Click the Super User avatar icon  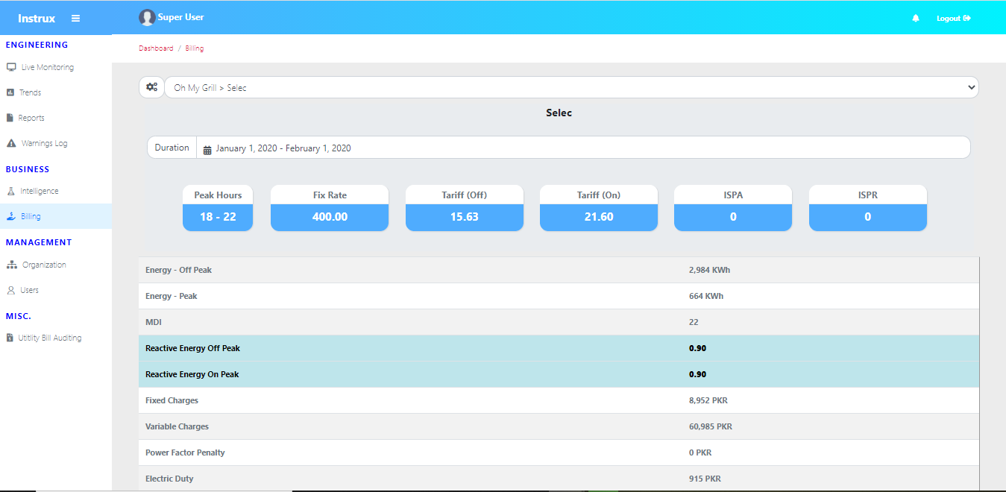[x=147, y=18]
